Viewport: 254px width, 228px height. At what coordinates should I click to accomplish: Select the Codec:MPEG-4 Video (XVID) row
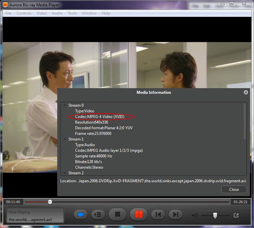[100, 117]
